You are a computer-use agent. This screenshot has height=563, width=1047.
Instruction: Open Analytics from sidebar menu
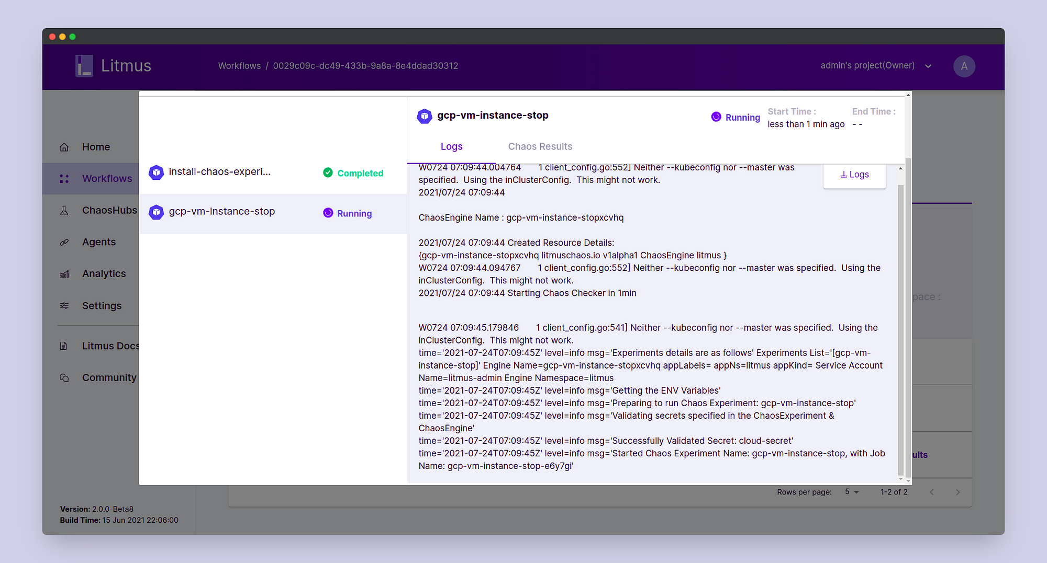pos(104,273)
